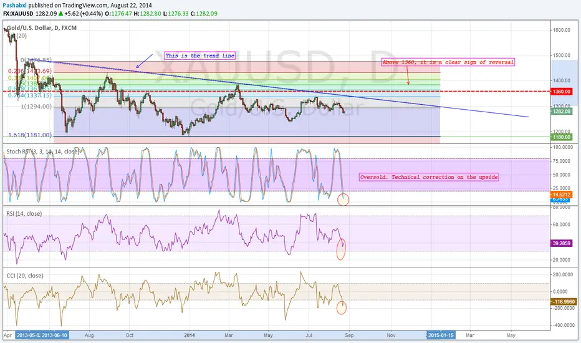Click the 25.0000 Stoch RSI scale value
Image resolution: width=581 pixels, height=343 pixels.
point(562,188)
